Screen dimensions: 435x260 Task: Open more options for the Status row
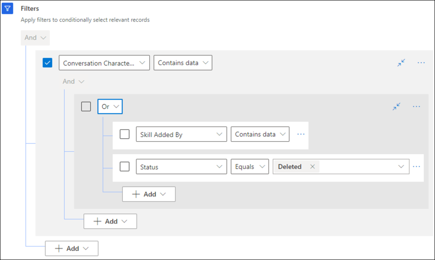[x=417, y=167]
